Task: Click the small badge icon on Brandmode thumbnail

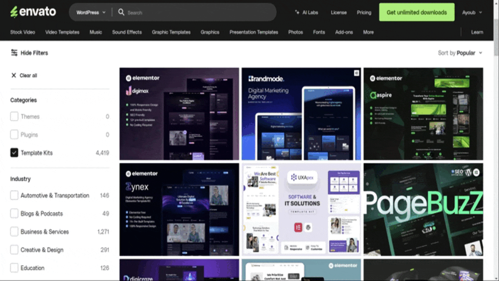Action: 356,73
